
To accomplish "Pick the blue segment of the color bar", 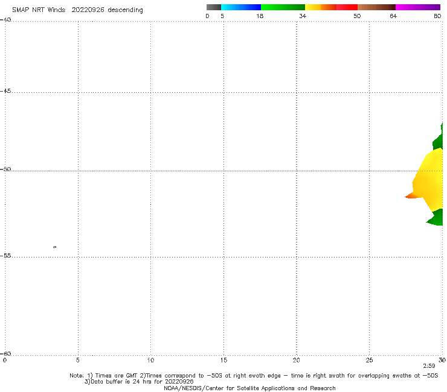I will pos(241,7).
